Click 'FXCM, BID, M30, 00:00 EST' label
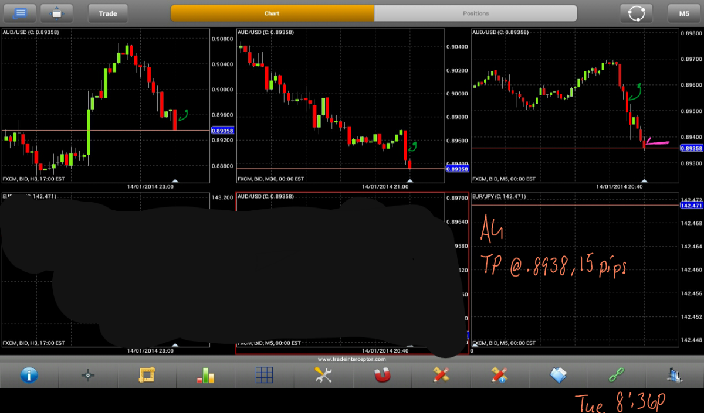 coord(271,179)
